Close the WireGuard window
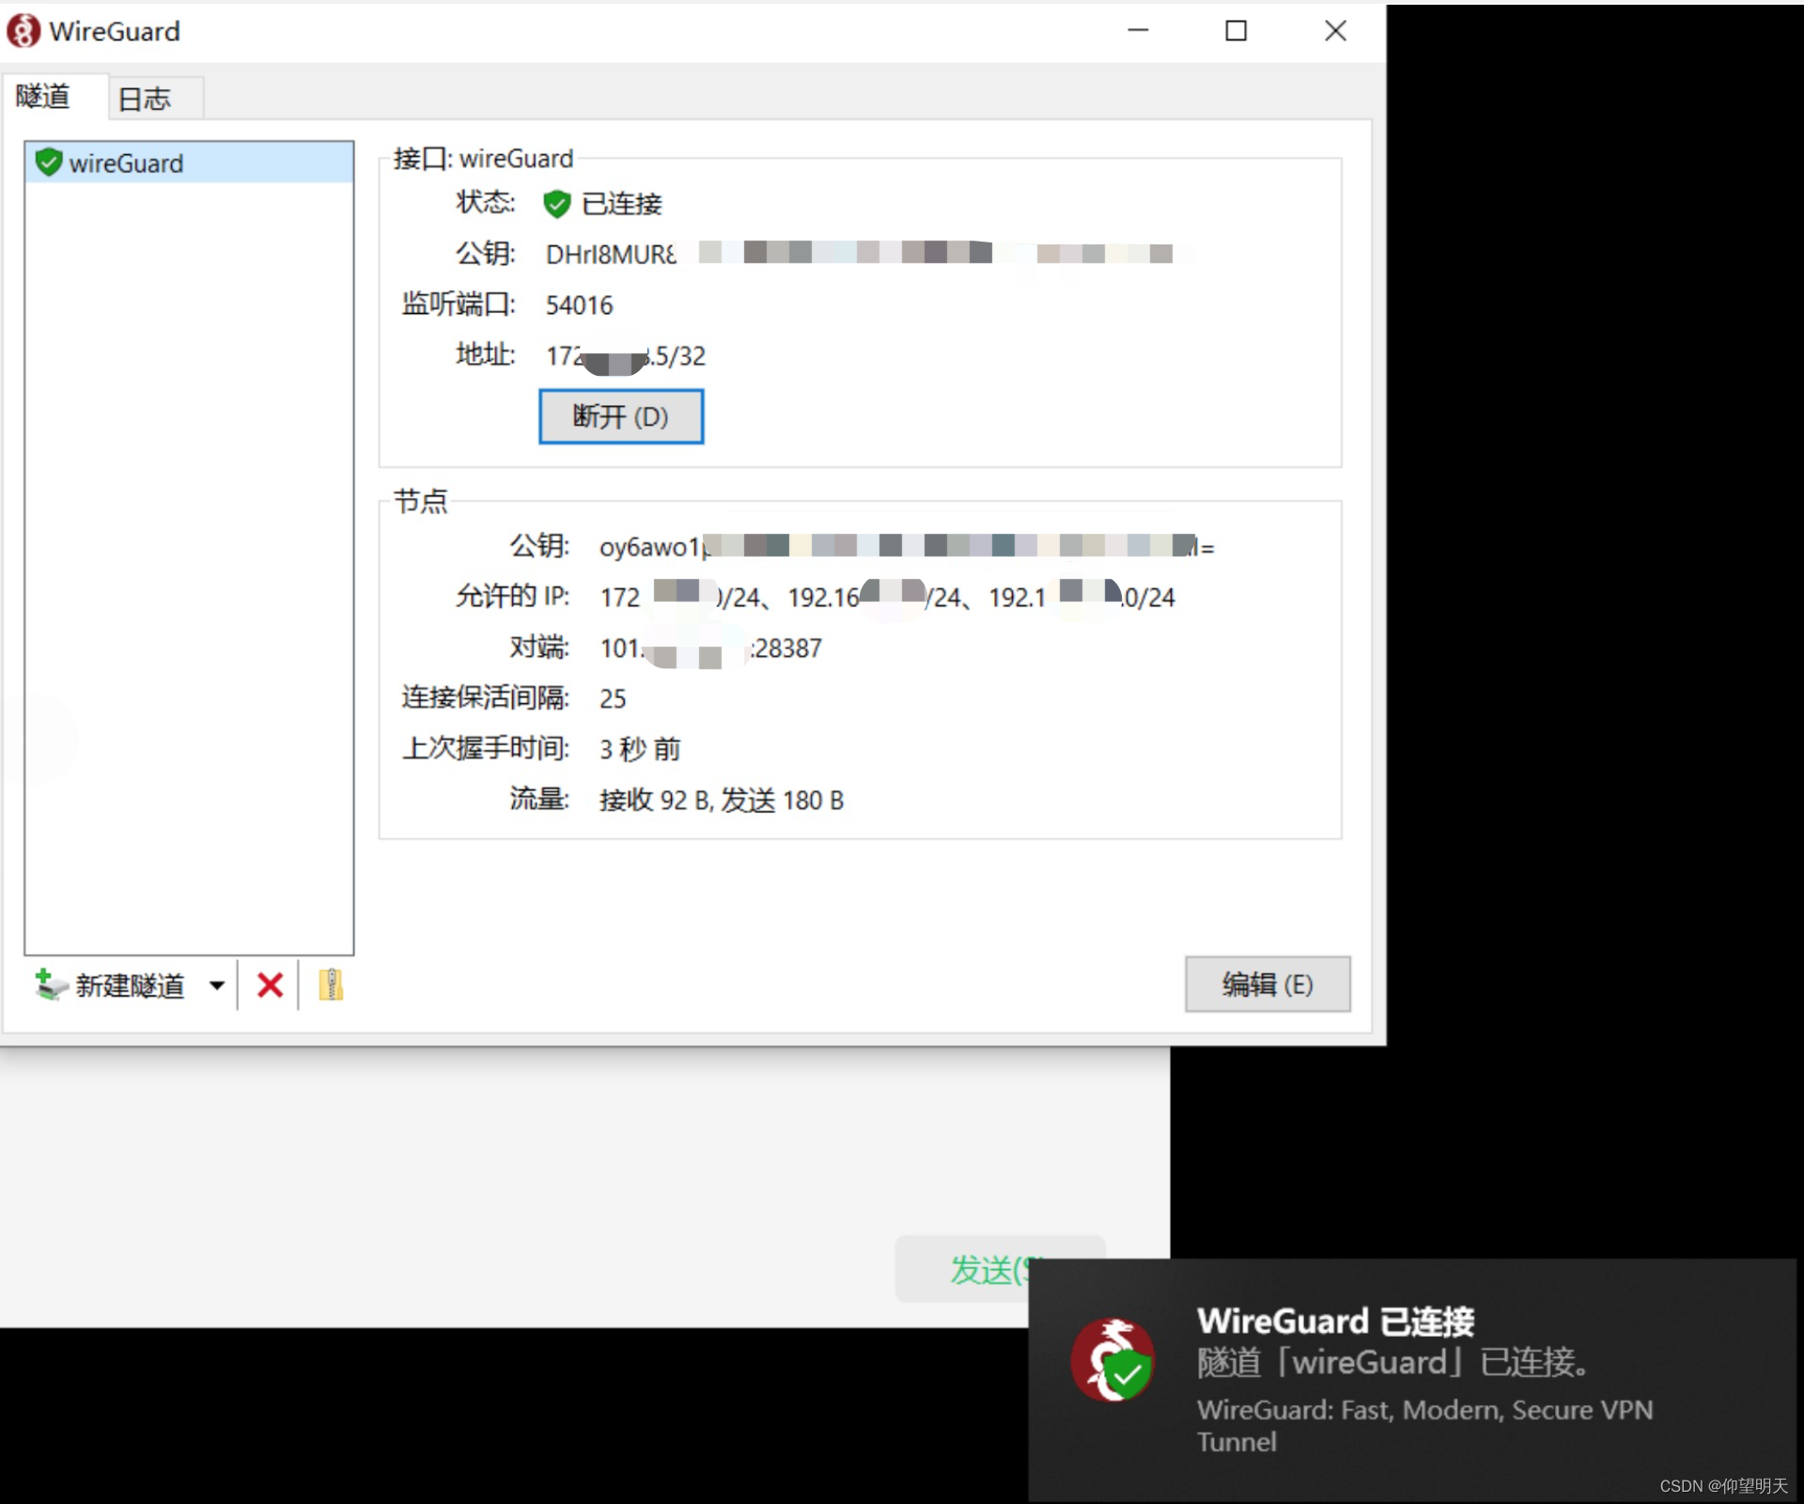The width and height of the screenshot is (1804, 1504). [x=1335, y=31]
